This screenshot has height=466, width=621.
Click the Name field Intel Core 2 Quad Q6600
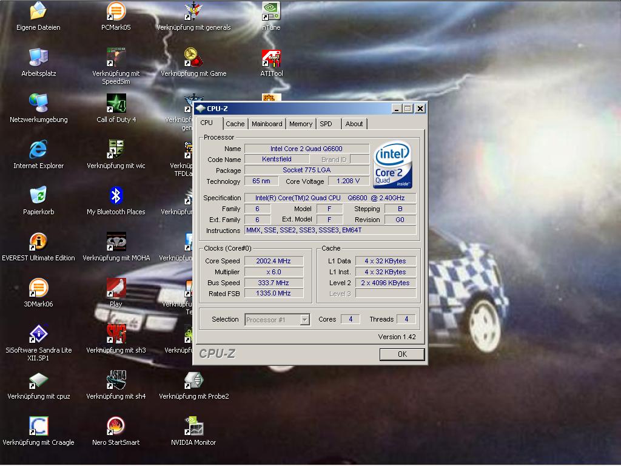tap(306, 149)
